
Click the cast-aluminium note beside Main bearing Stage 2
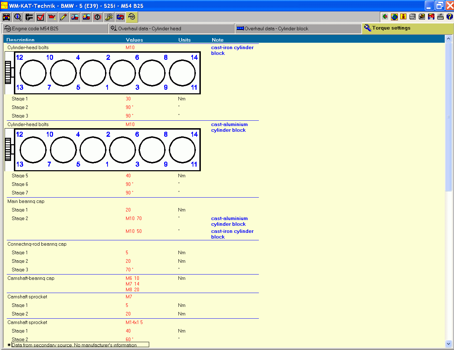[x=229, y=221]
